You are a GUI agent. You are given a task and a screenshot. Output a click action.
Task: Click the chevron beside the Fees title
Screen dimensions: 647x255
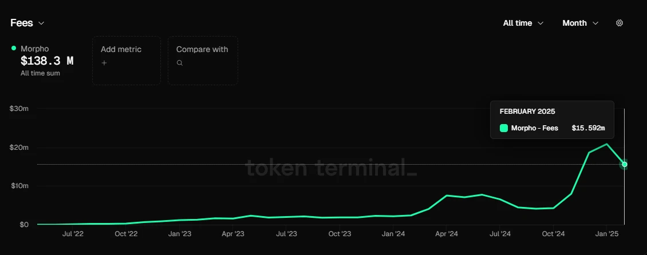[x=41, y=23]
